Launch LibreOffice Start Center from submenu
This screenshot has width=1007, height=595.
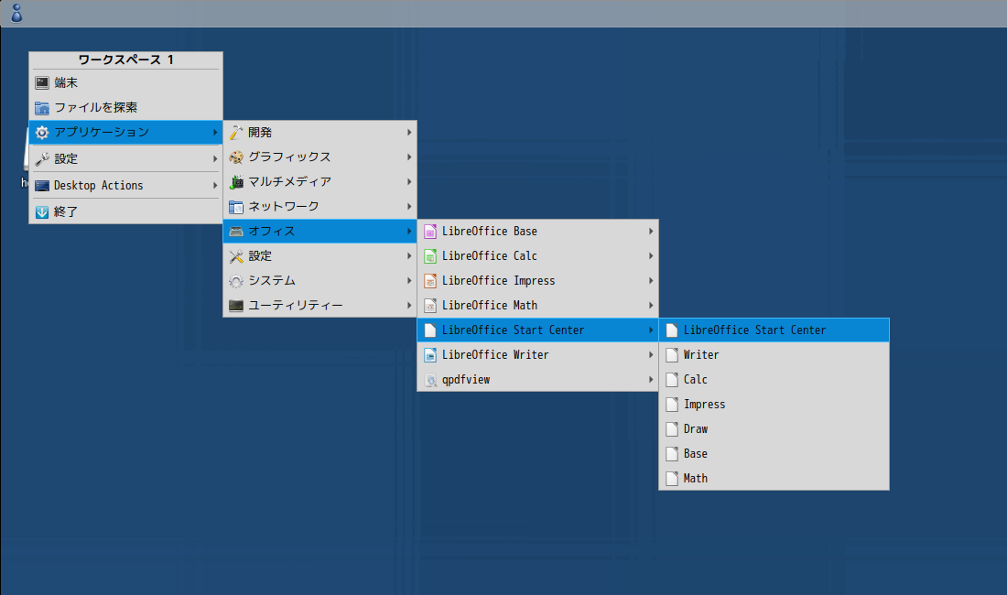[x=774, y=330]
